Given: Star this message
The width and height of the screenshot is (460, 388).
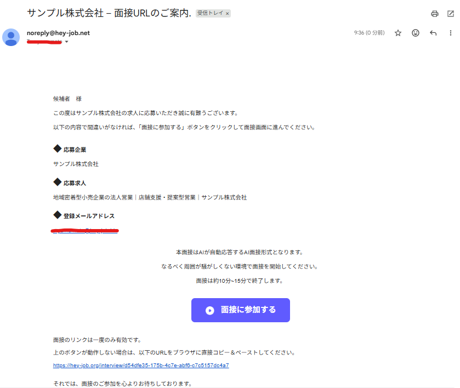Looking at the screenshot, I should pos(398,33).
